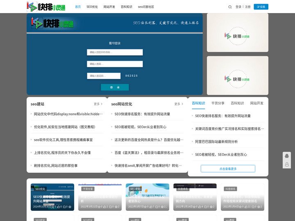This screenshot has width=295, height=221.
Task: Click the 投稿 submit button
Action: [x=261, y=7]
